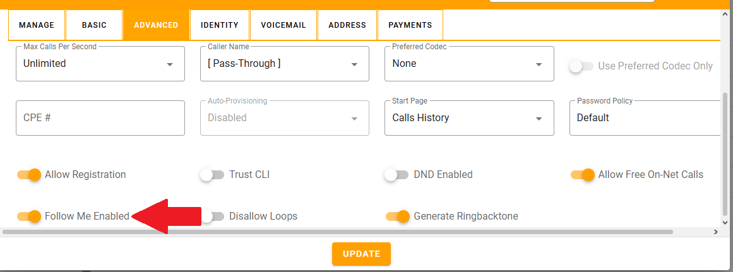The height and width of the screenshot is (272, 733).
Task: Switch to the Manage tab
Action: click(37, 25)
